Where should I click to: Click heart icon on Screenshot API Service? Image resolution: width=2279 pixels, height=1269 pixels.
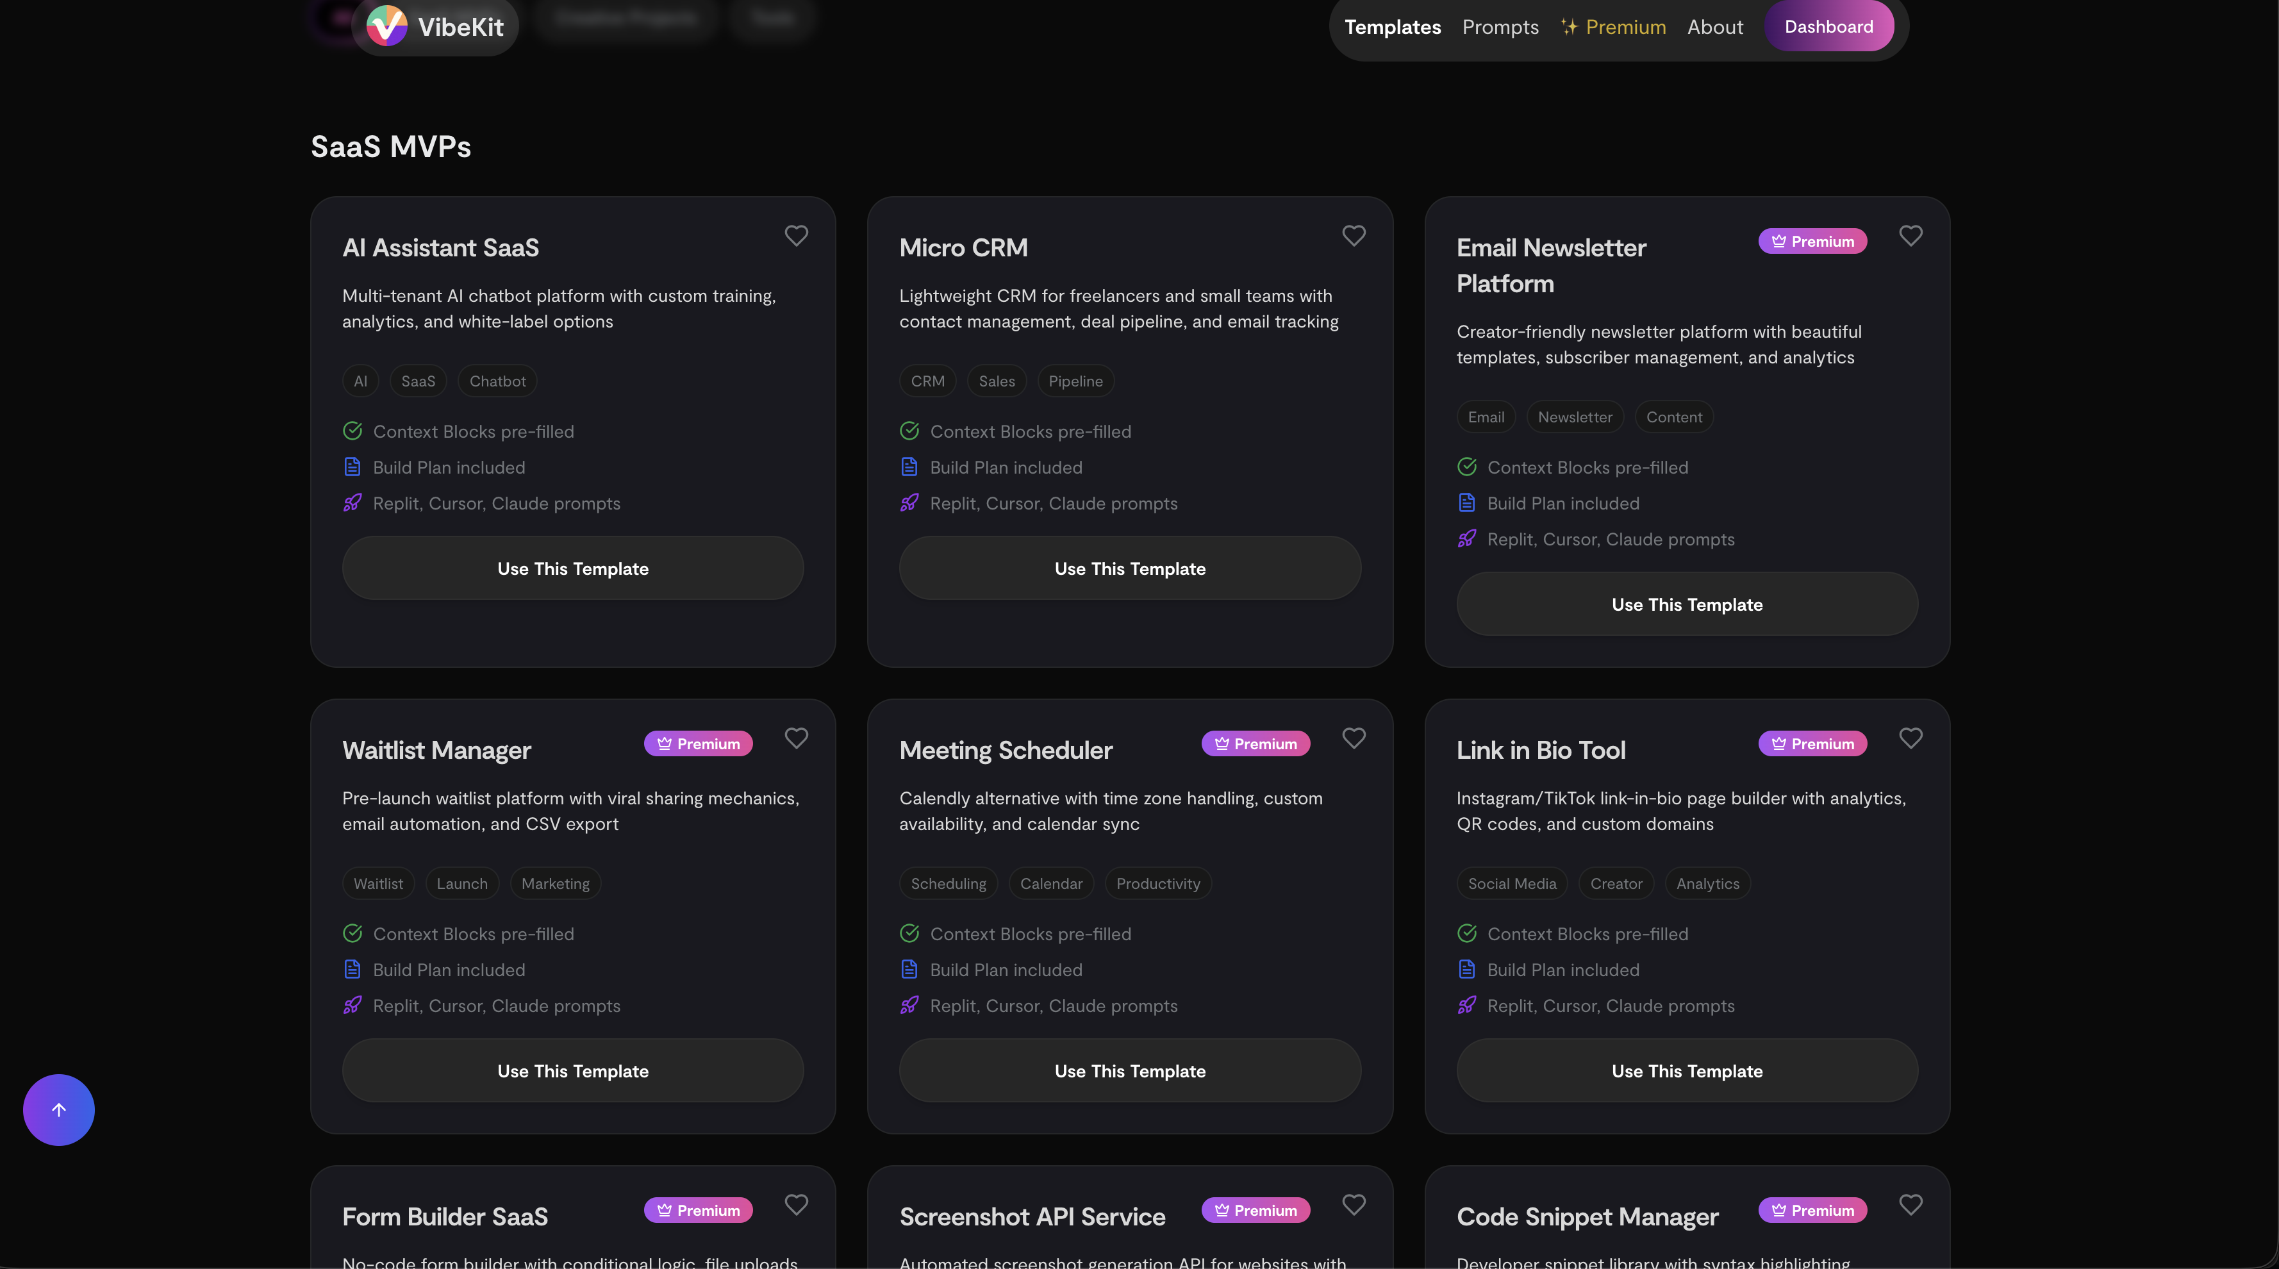(1354, 1204)
